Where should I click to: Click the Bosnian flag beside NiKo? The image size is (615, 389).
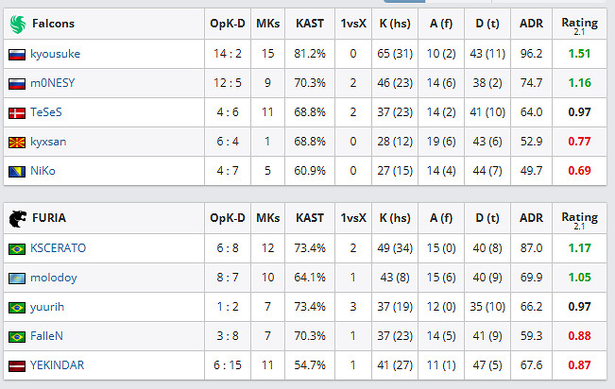click(x=16, y=171)
